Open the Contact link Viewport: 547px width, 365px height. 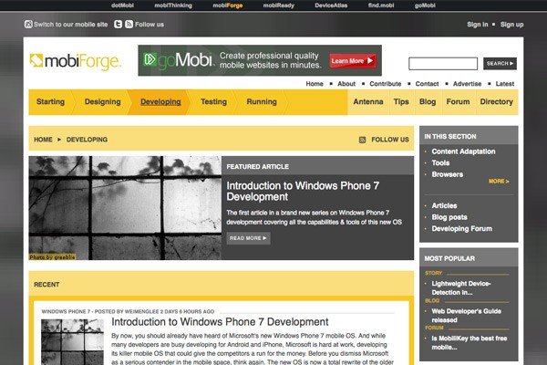[427, 84]
